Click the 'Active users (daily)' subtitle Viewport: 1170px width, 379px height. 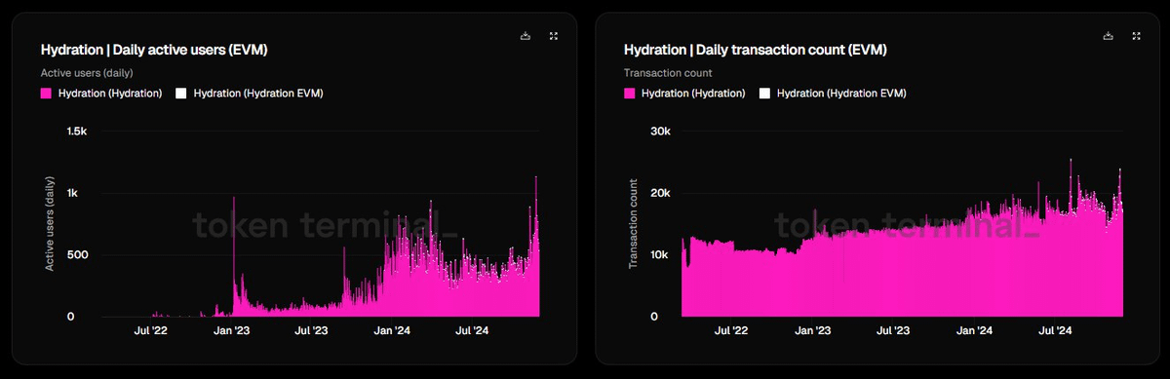(87, 73)
